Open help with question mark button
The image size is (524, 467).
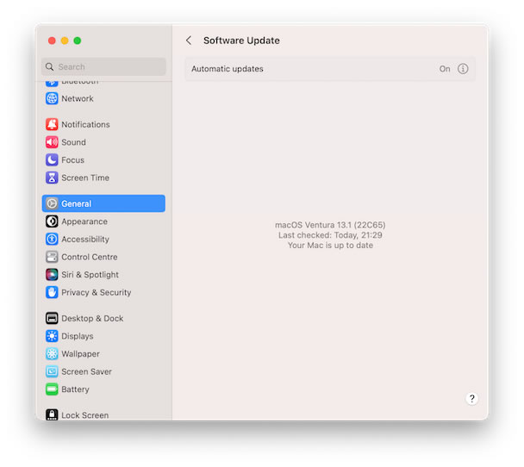click(x=472, y=398)
